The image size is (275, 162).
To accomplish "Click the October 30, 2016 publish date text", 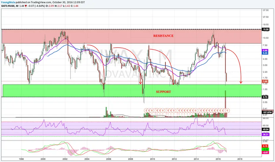I will [62, 2].
